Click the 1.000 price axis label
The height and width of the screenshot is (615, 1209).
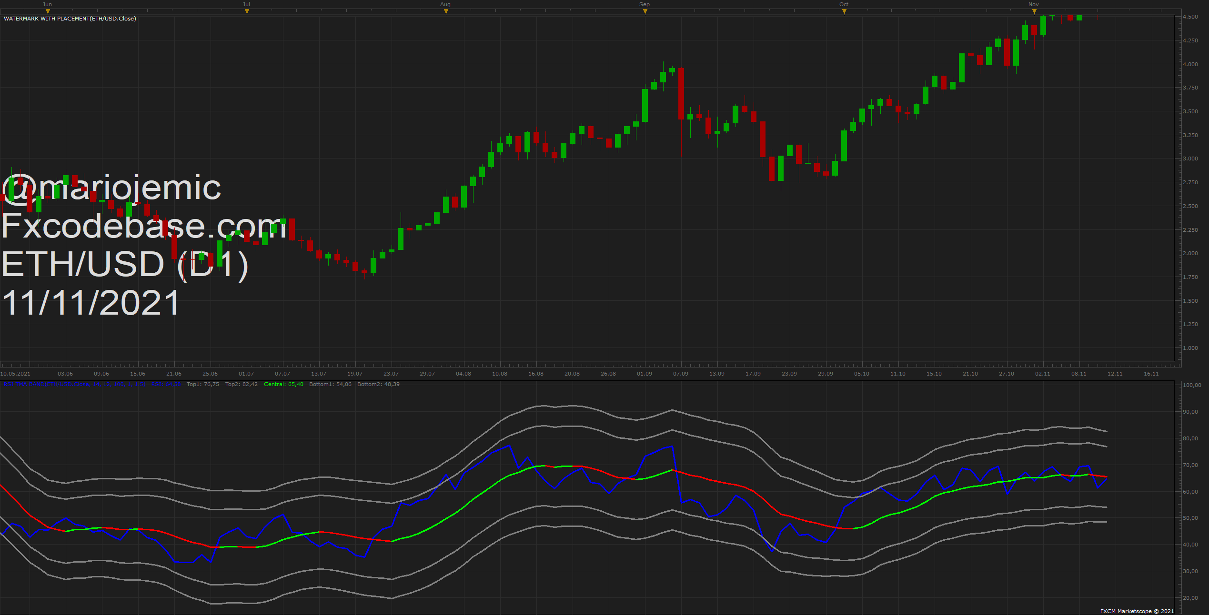(1190, 348)
